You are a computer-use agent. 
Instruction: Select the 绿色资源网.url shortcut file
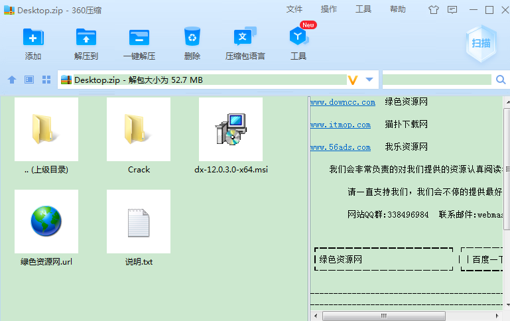tap(46, 229)
